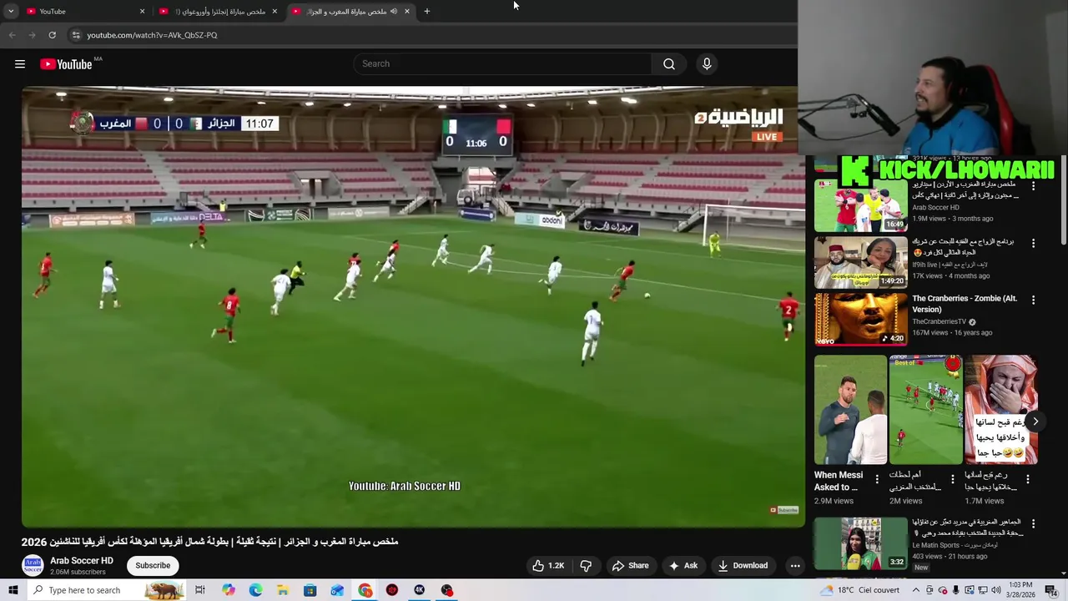
Task: Download the video
Action: (x=742, y=565)
